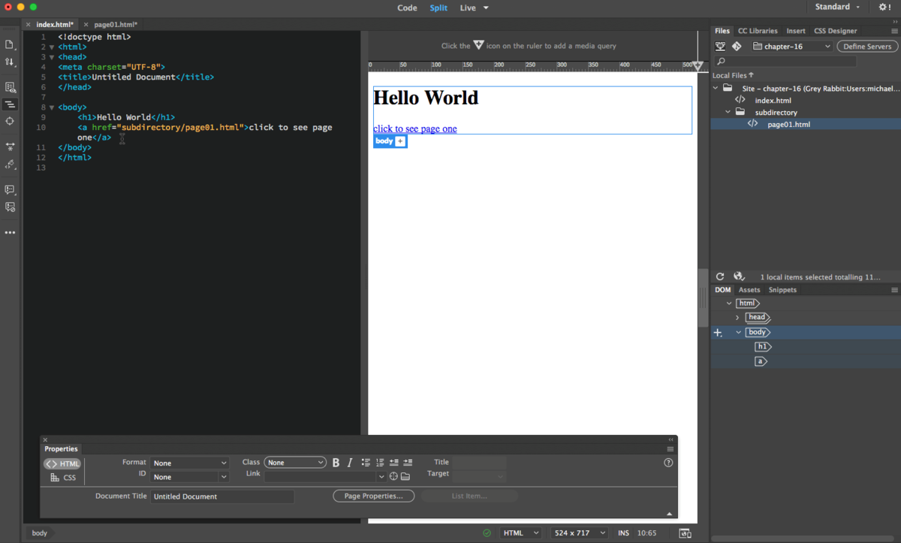Open the real-time preview icon in status bar

(x=685, y=533)
